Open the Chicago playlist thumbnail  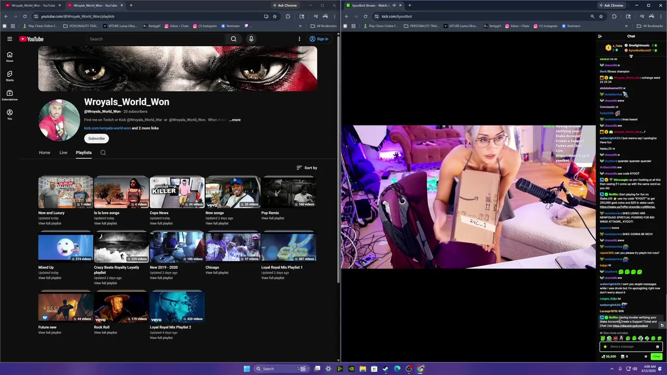click(233, 248)
